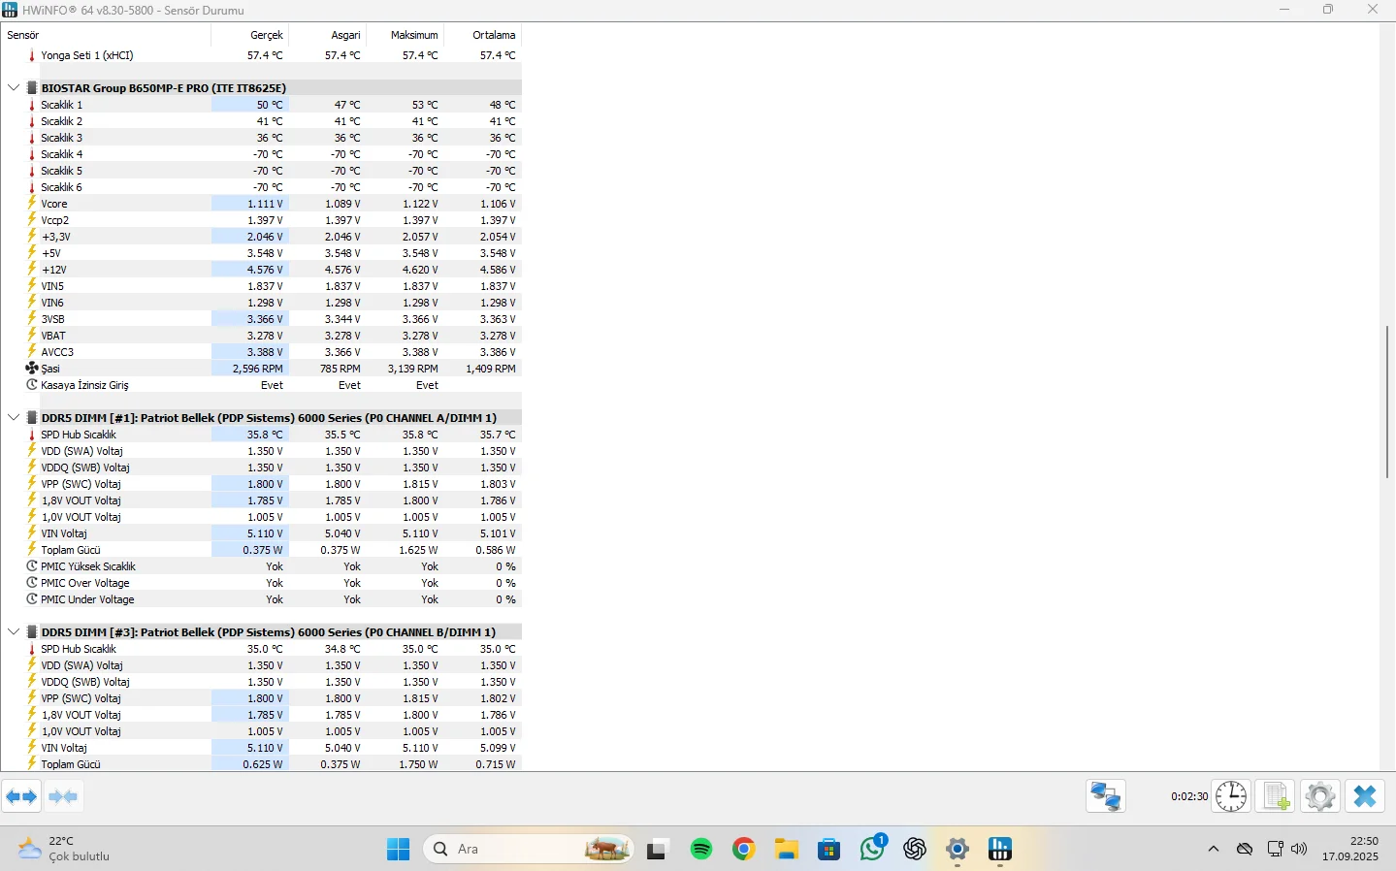
Task: Click the blue expand-columns arrows icon
Action: click(21, 797)
